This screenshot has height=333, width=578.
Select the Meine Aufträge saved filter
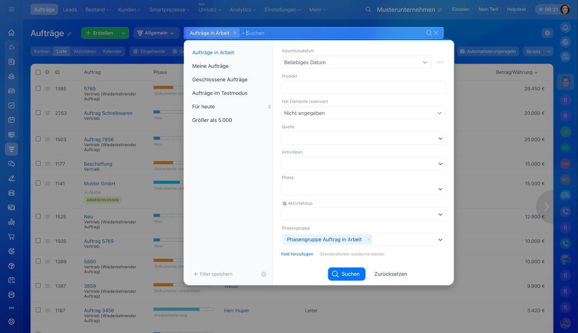(x=210, y=66)
